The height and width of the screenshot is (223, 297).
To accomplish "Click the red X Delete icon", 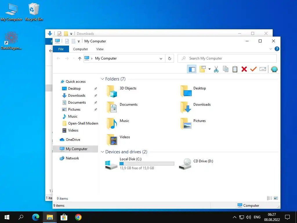I will tap(244, 69).
